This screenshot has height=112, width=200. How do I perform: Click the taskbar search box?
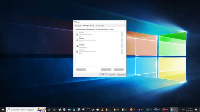(26, 110)
